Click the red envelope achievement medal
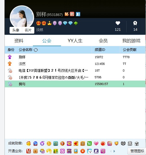146x155 pixels. tap(76, 144)
